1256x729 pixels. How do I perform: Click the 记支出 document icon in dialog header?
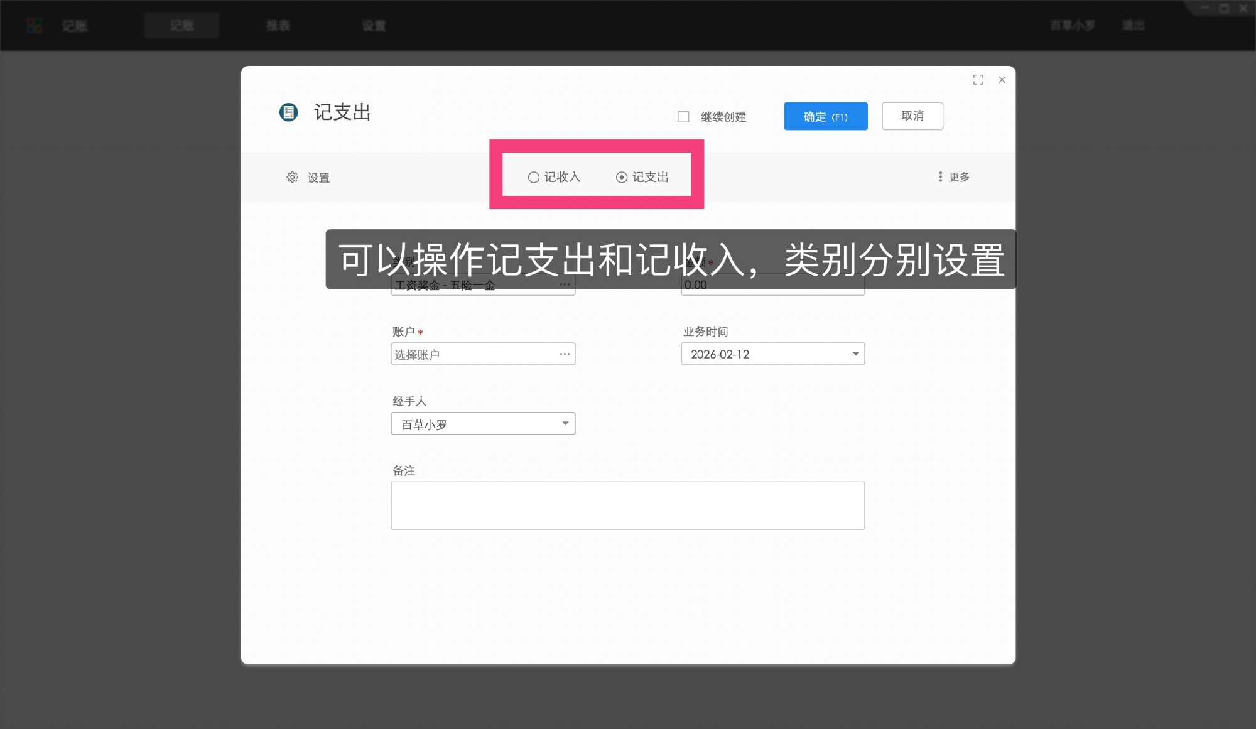289,113
